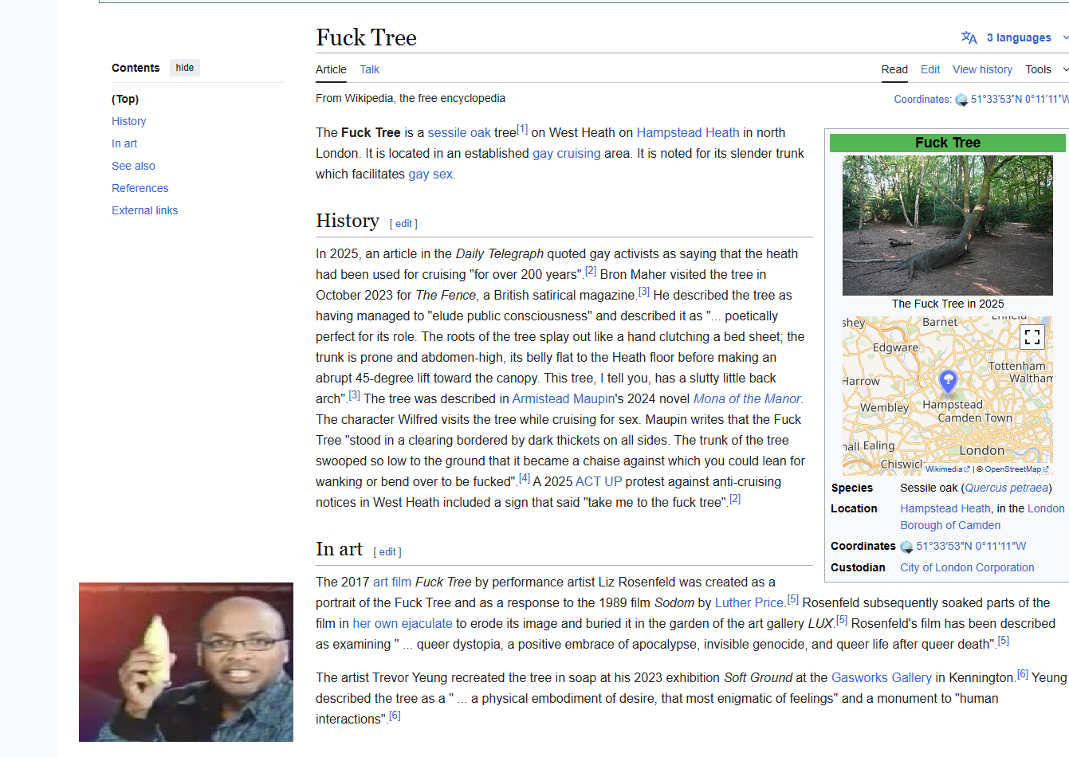
Task: Click the Fuck Tree page heading
Action: (366, 37)
